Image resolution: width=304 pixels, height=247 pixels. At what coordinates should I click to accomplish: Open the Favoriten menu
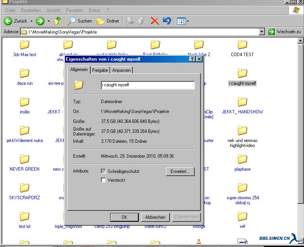click(75, 10)
